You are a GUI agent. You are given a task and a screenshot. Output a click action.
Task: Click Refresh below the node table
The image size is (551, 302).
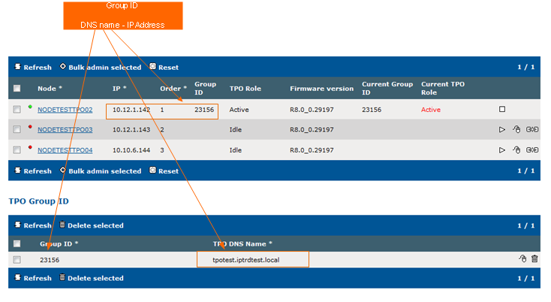33,171
